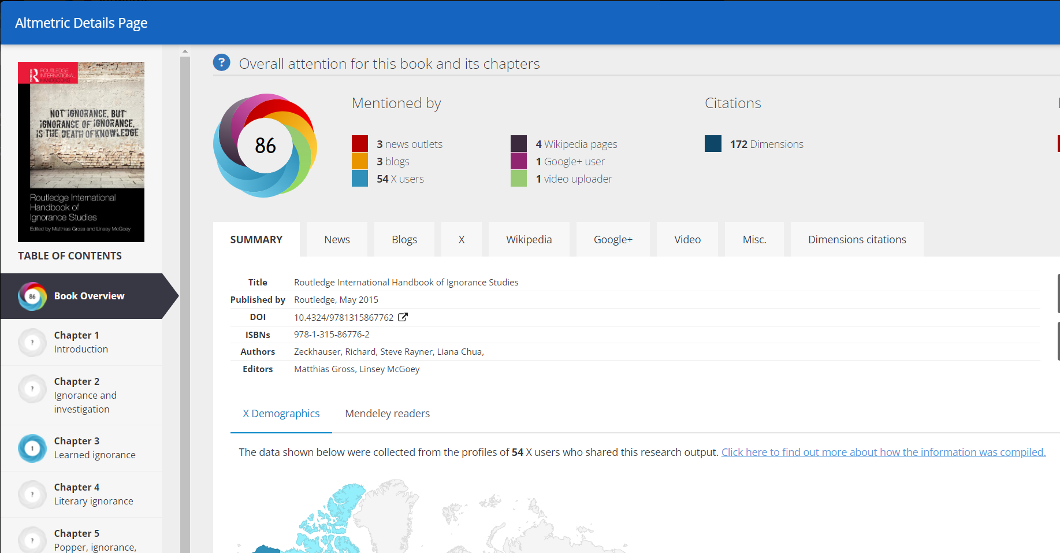Select the Dimensions citations tab

click(x=857, y=240)
